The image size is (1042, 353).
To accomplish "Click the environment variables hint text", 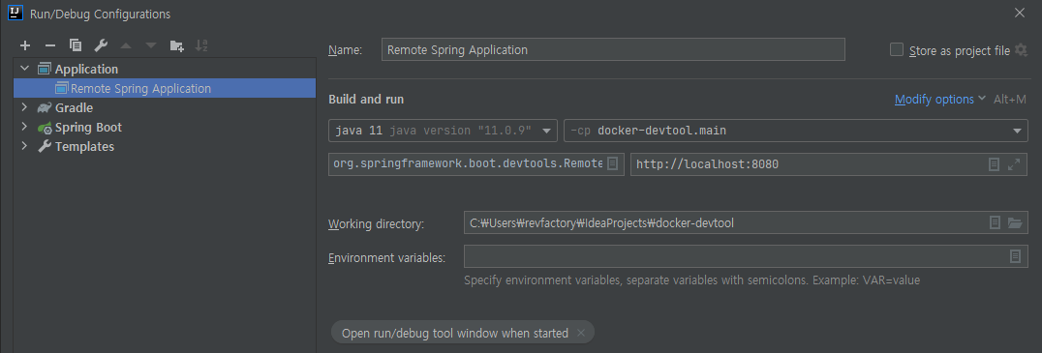I will point(691,280).
